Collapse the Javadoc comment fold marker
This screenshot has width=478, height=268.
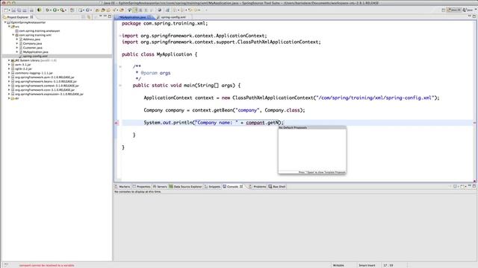(x=120, y=66)
